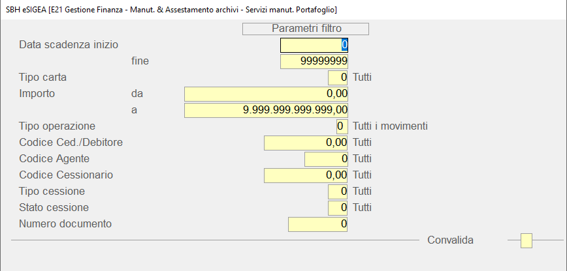
Task: Click the Parametri filtro header button
Action: click(x=306, y=29)
